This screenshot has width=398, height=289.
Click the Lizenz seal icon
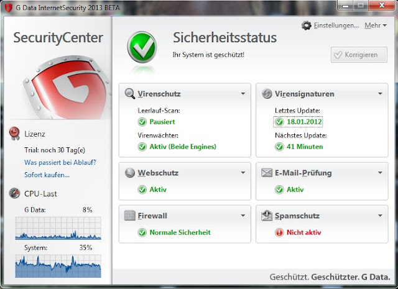(14, 134)
